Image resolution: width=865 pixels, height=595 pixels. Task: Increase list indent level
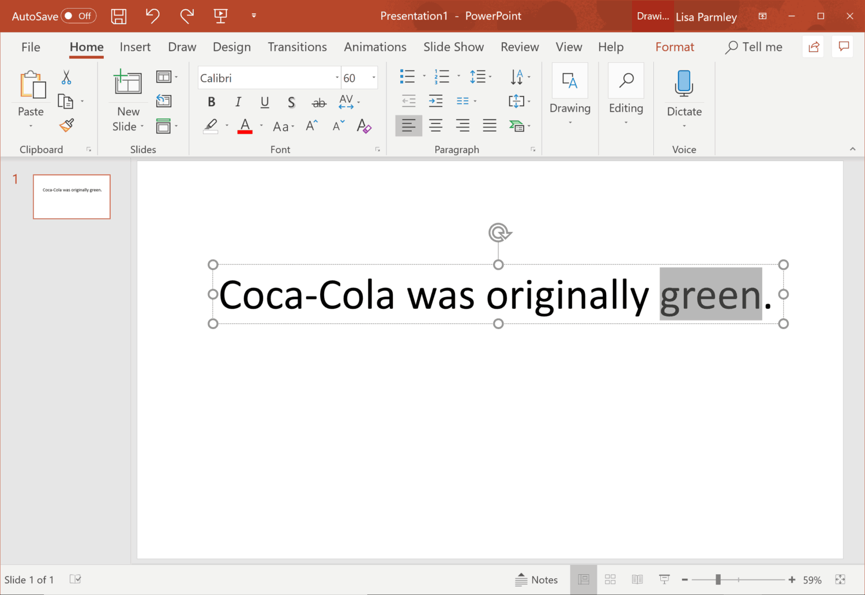tap(436, 101)
